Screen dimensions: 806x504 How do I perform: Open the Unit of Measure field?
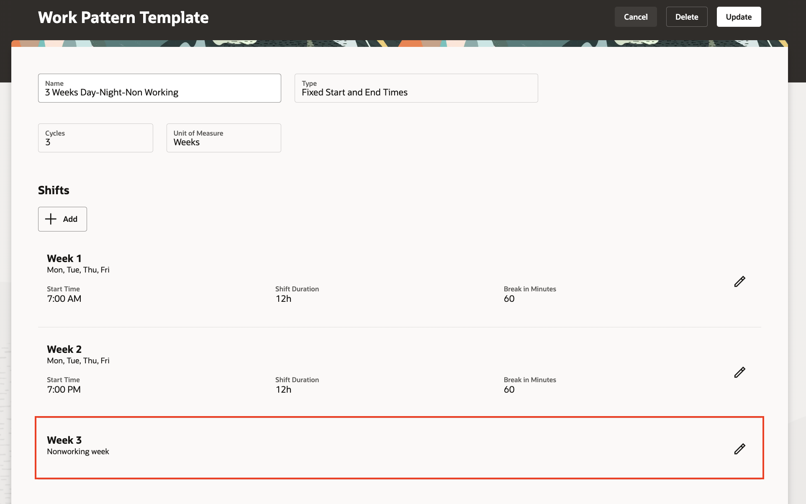(223, 138)
